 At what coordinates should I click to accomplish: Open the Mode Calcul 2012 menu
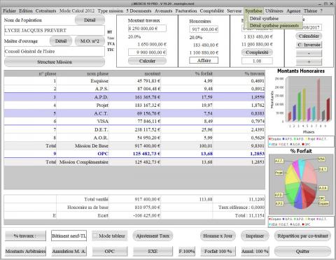[x=77, y=11]
